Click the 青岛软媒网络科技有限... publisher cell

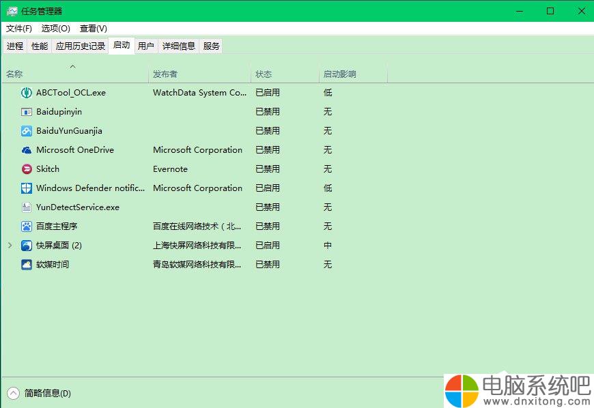(197, 265)
